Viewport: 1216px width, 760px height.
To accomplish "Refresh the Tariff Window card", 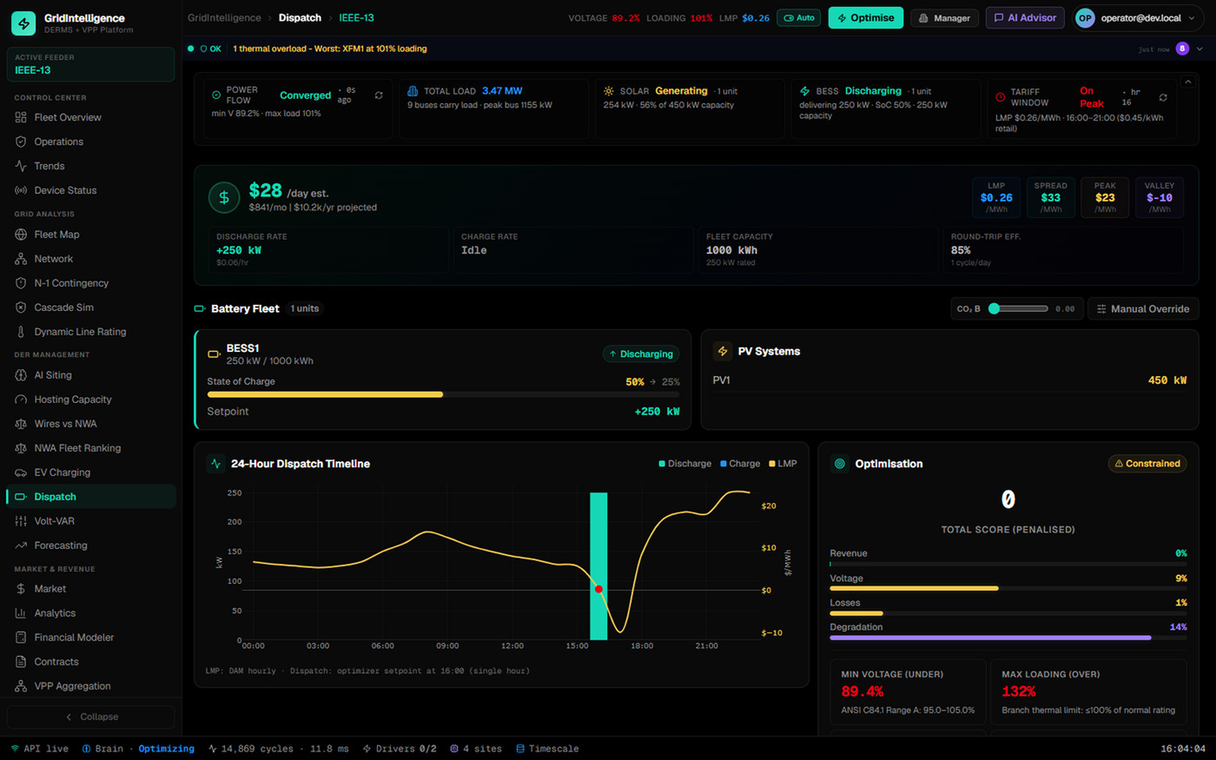I will (1163, 97).
